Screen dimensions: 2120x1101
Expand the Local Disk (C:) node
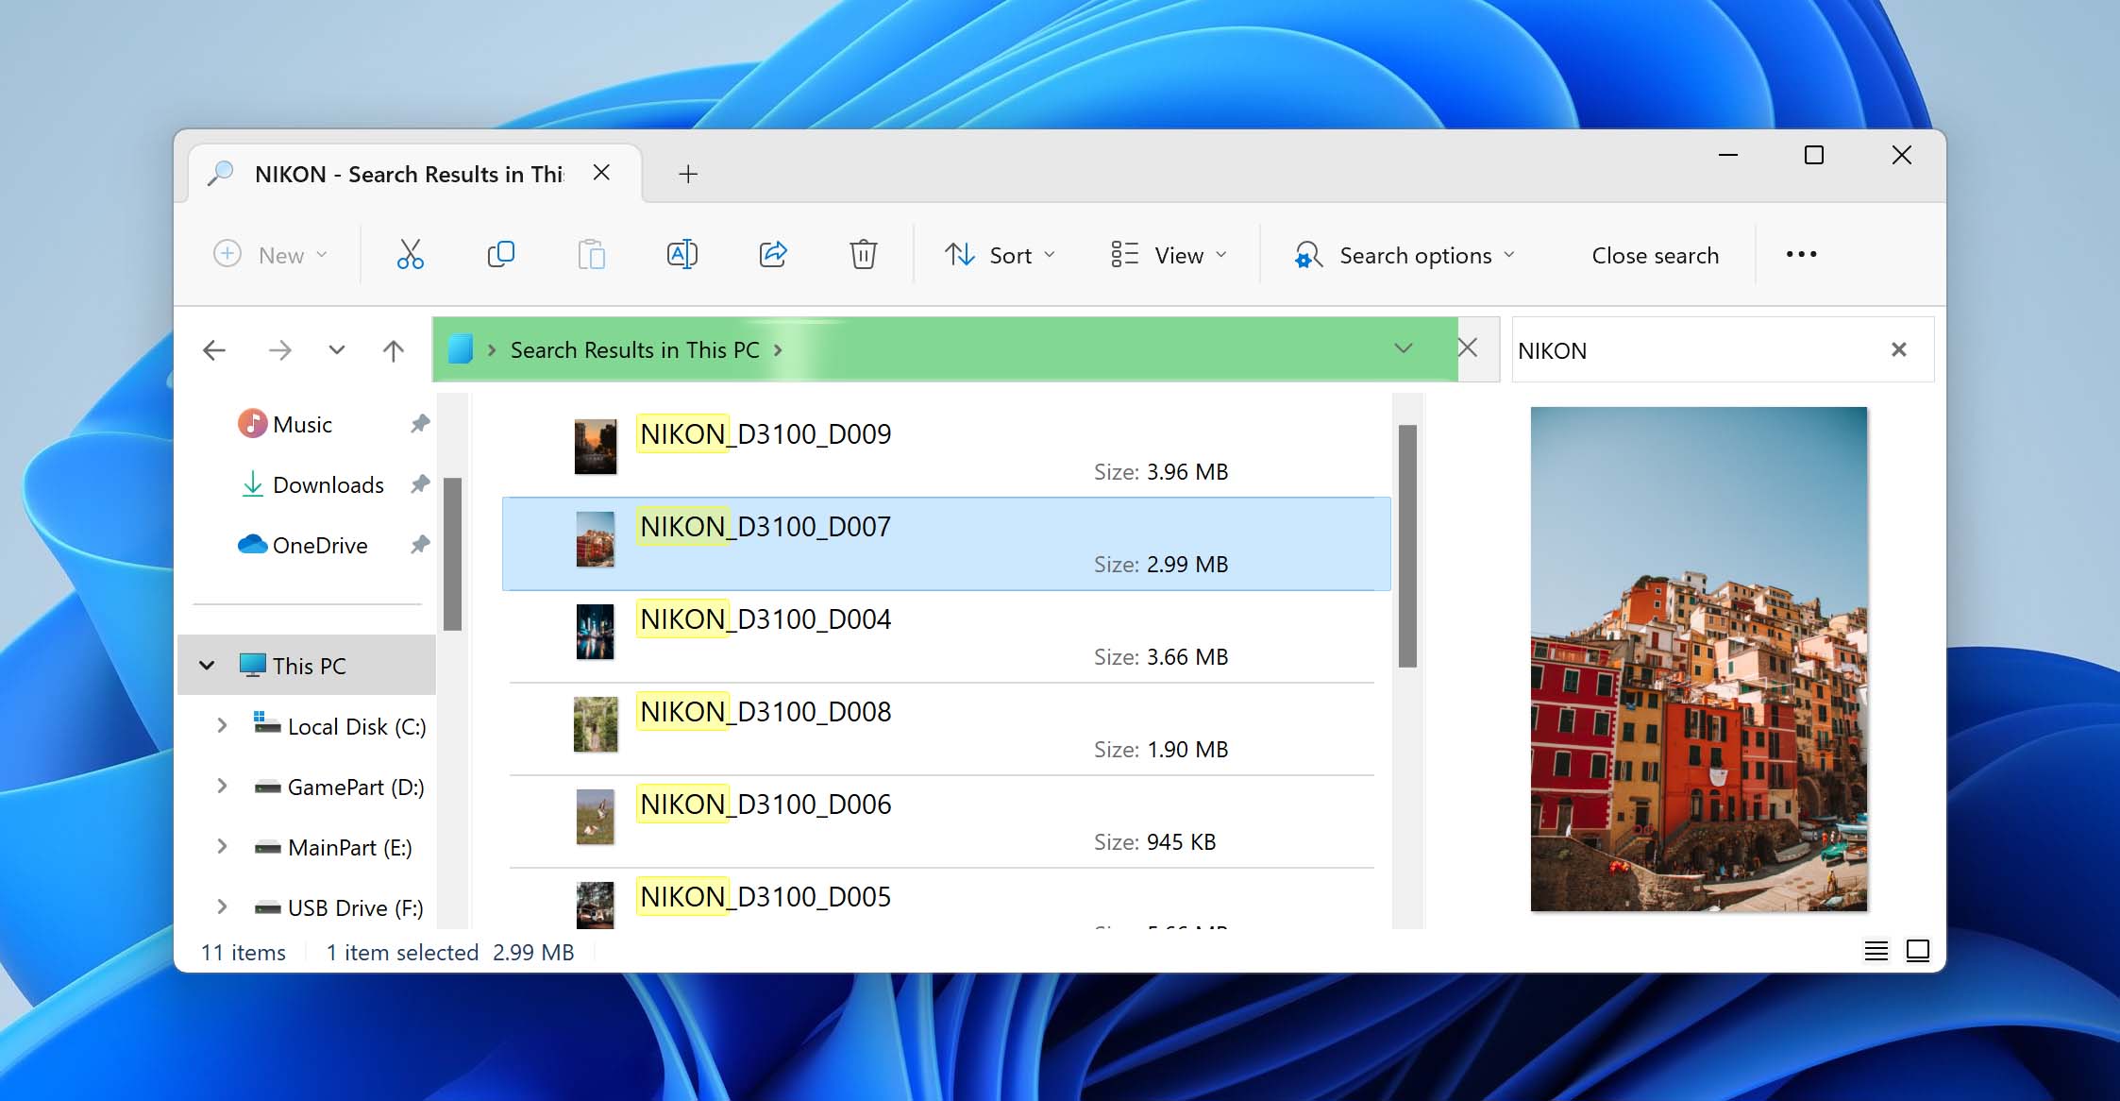222,726
